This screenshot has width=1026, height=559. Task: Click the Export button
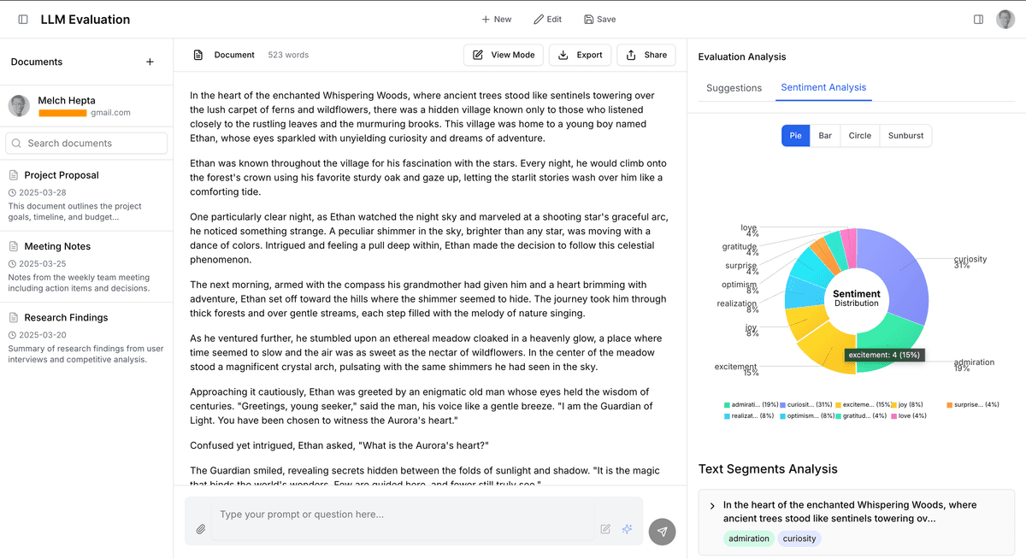point(580,55)
